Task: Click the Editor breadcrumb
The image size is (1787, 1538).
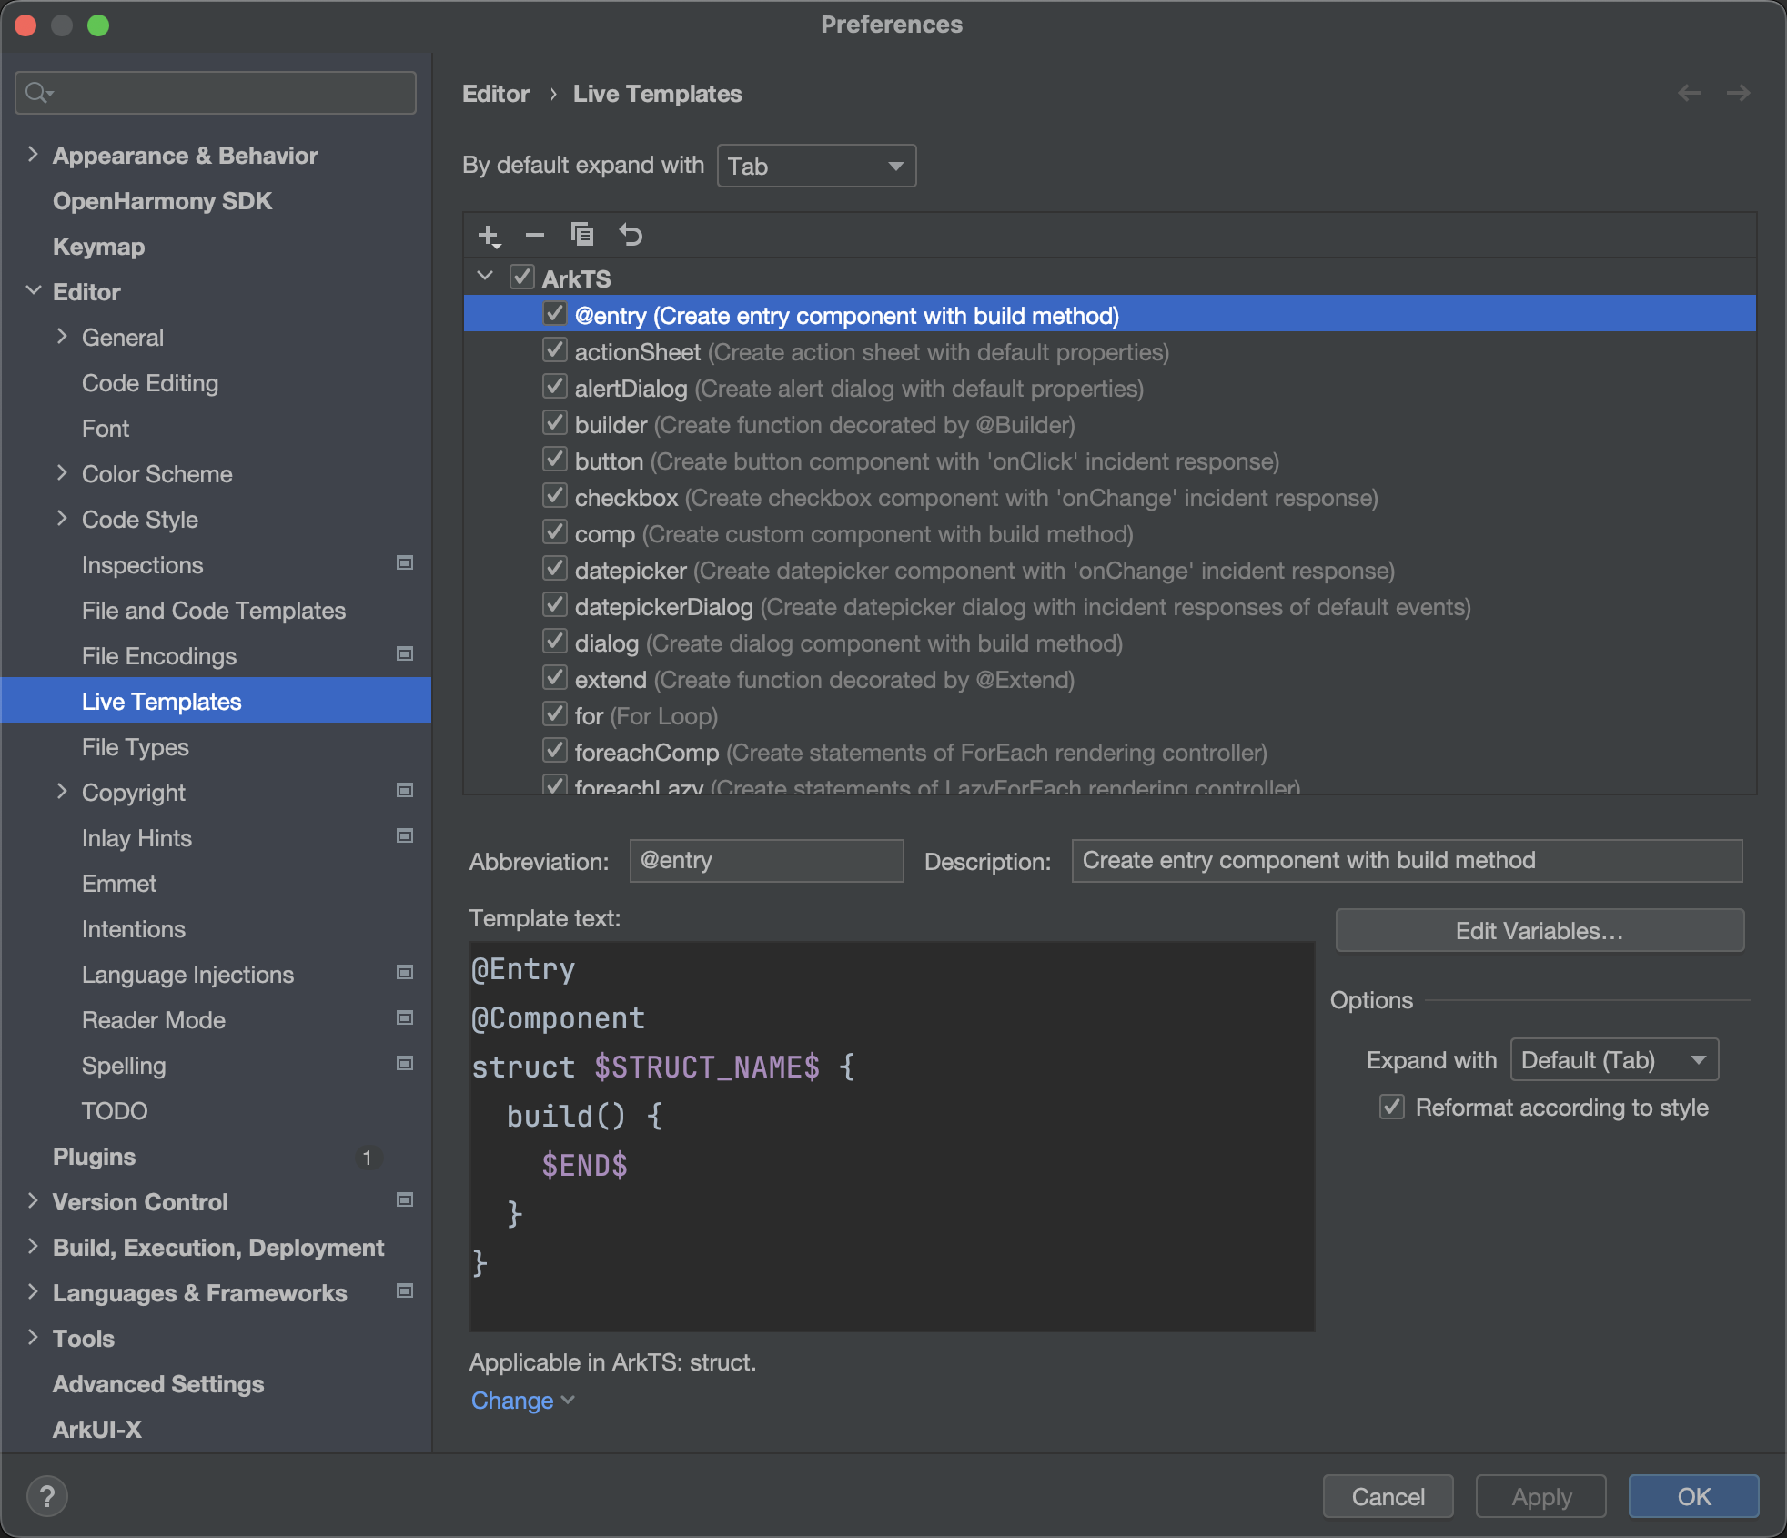Action: coord(496,94)
